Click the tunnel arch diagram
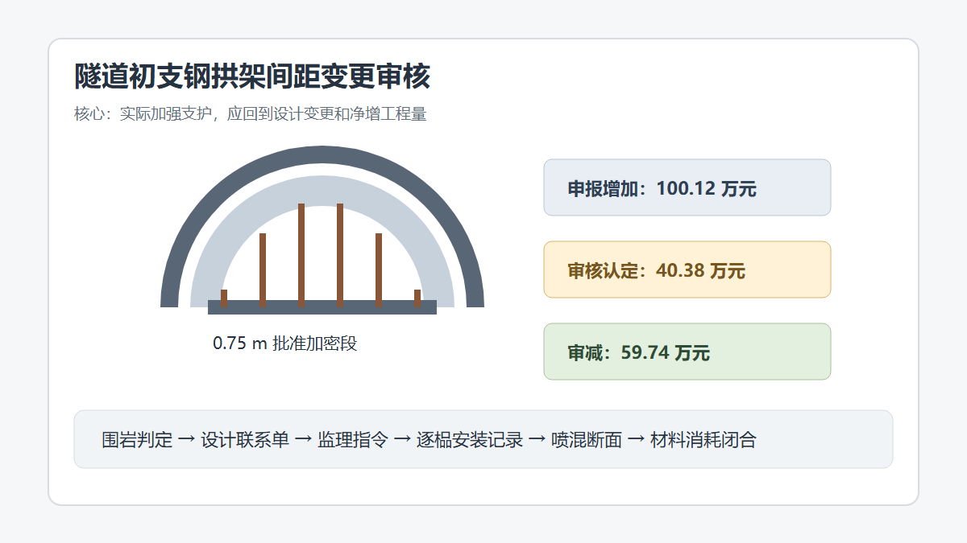The width and height of the screenshot is (967, 543). 322,230
